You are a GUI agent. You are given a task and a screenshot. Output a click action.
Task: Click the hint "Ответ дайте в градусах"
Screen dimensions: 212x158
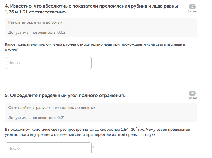point(52,107)
